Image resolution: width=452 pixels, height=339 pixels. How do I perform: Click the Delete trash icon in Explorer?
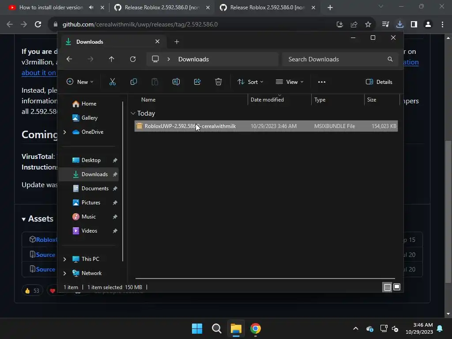(x=218, y=82)
